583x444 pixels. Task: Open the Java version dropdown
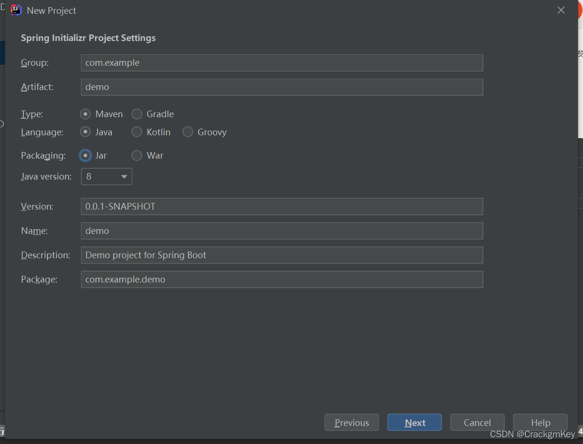107,176
